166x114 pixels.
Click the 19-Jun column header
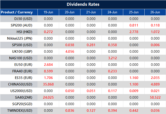(48, 12)
